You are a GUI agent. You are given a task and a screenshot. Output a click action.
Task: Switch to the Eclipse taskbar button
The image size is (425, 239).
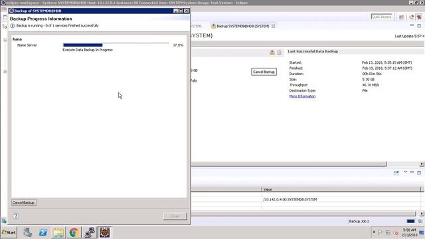(105, 232)
